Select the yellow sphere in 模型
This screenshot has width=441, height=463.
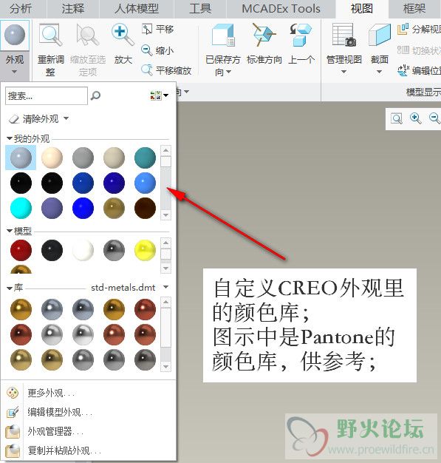click(x=145, y=251)
